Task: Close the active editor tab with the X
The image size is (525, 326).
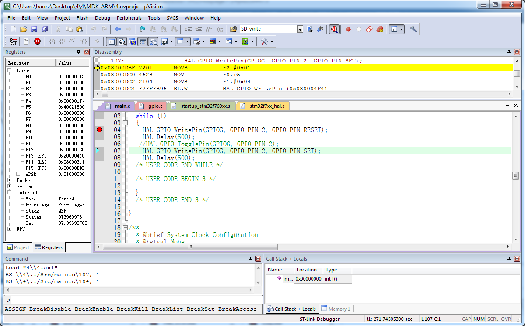Action: (516, 106)
